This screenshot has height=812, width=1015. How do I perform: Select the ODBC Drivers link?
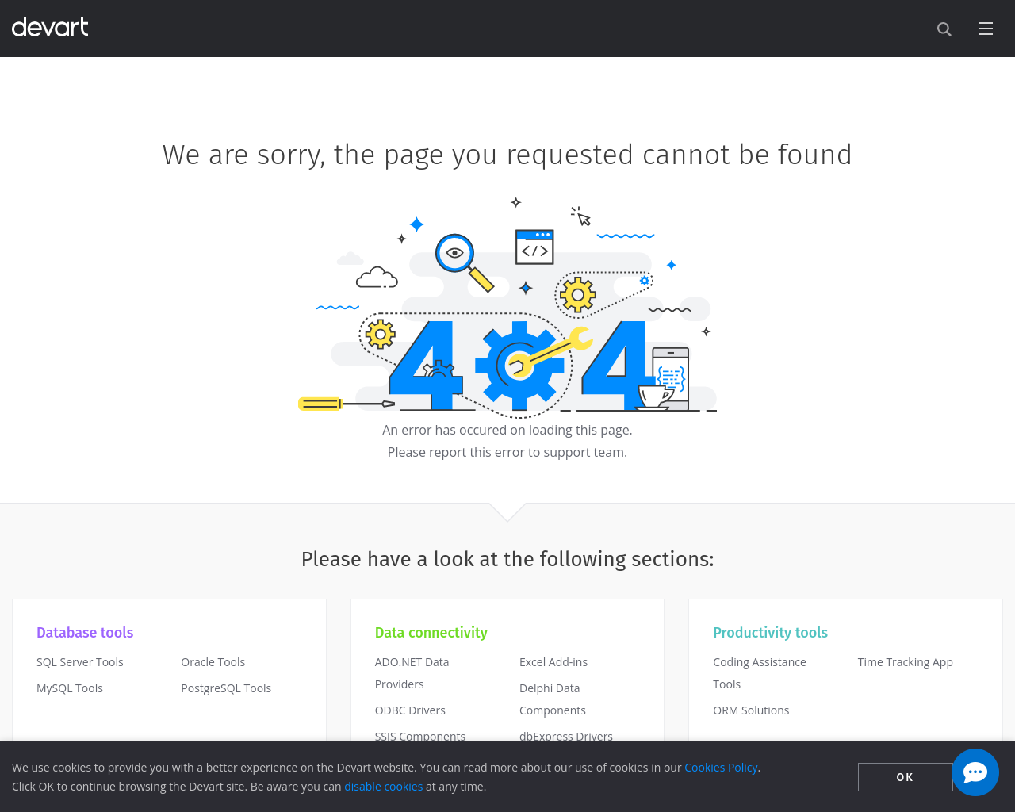click(x=410, y=710)
